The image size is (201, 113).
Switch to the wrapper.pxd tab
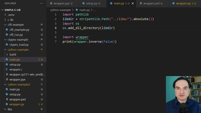click(153, 3)
